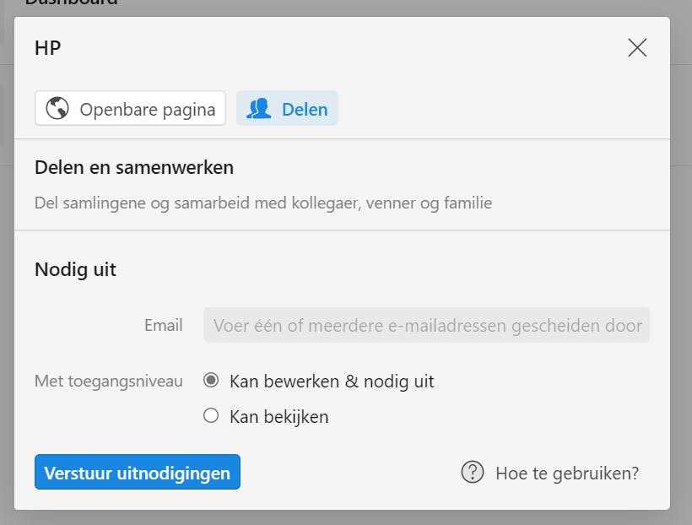Switch to the Delen tab
This screenshot has width=692, height=525.
[287, 108]
